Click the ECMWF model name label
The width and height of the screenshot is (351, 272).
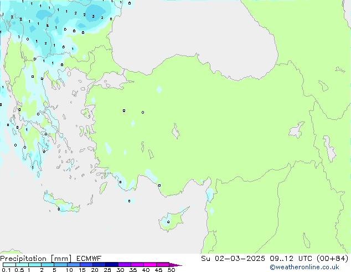pyautogui.click(x=89, y=259)
